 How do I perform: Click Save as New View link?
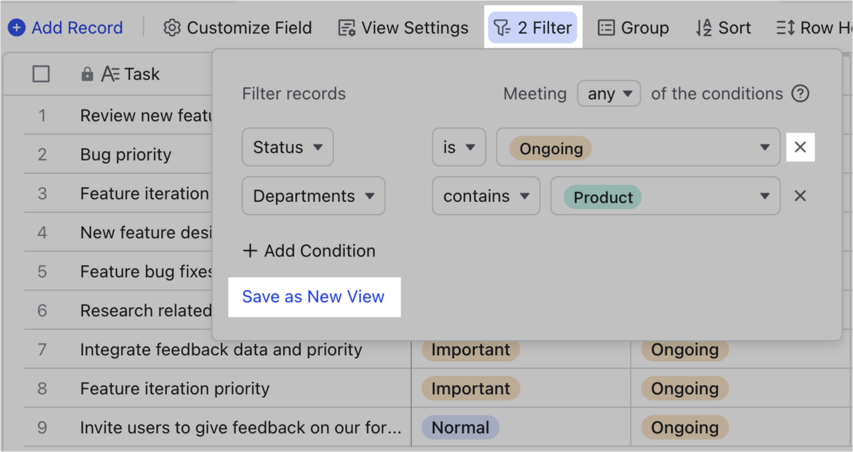point(313,297)
